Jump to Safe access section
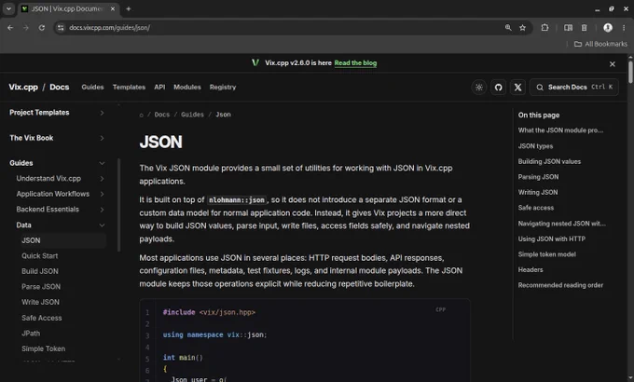The image size is (634, 382). coord(536,208)
